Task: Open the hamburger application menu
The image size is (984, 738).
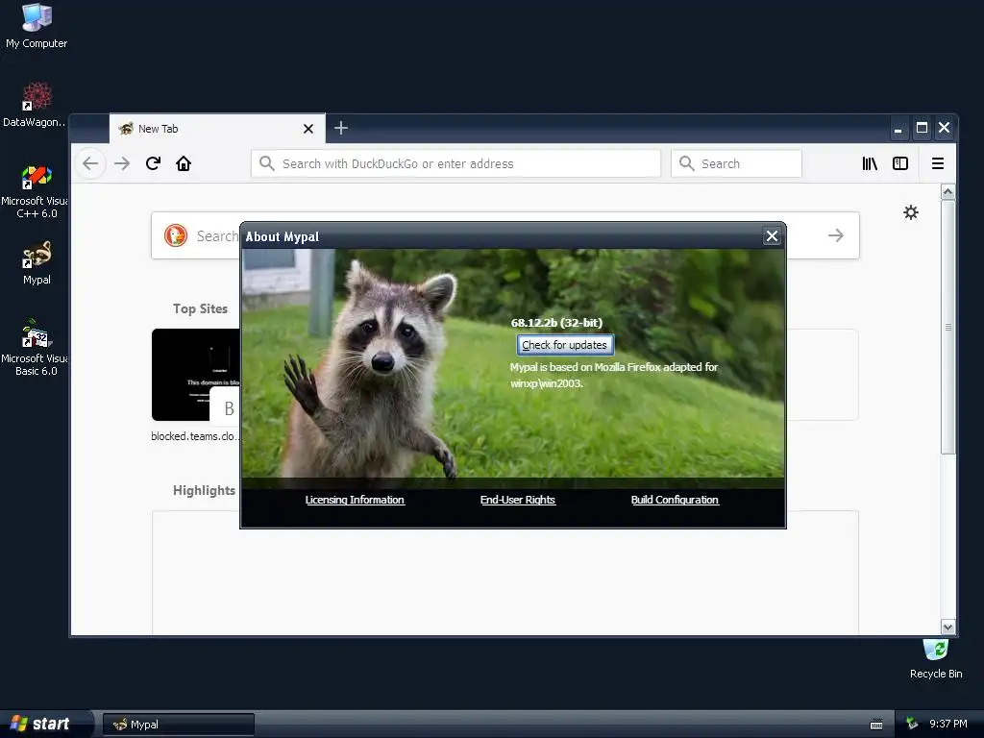Action: 938,163
